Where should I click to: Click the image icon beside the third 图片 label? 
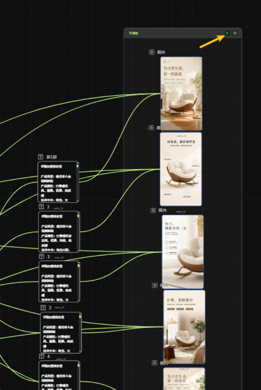point(153,210)
